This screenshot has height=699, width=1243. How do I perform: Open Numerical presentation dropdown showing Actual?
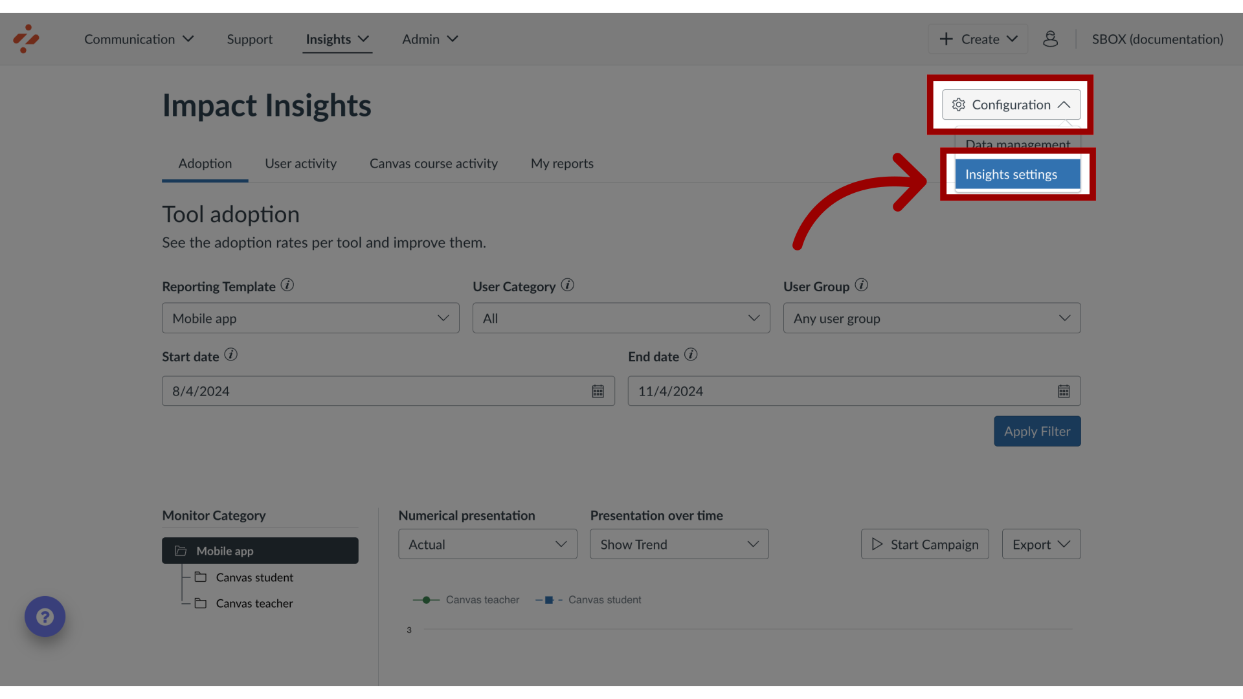click(487, 544)
